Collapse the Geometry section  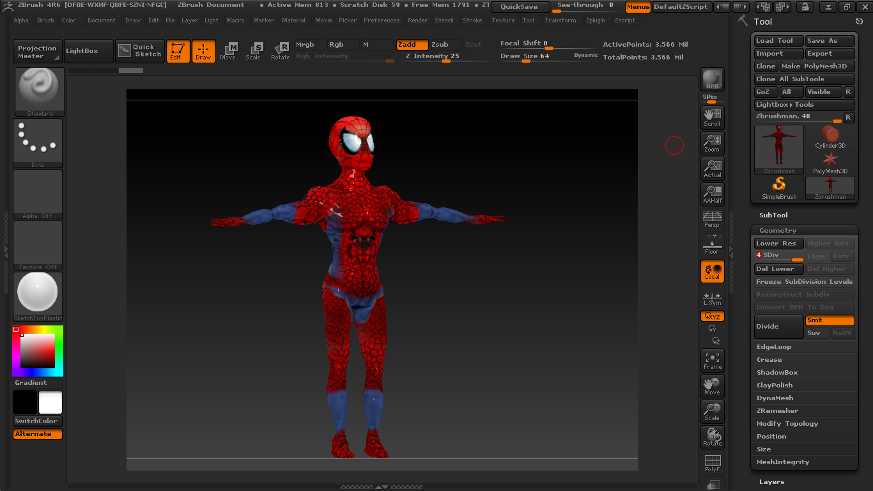pos(778,231)
